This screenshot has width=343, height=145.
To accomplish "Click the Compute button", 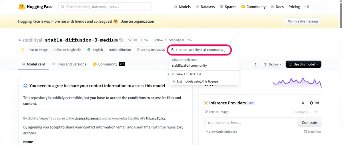I will click(309, 122).
